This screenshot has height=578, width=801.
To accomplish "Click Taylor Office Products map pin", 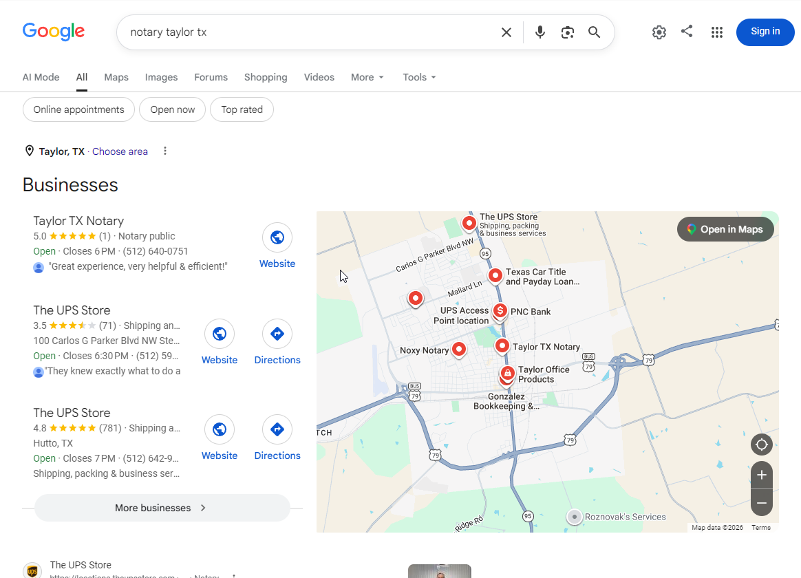I will click(507, 374).
